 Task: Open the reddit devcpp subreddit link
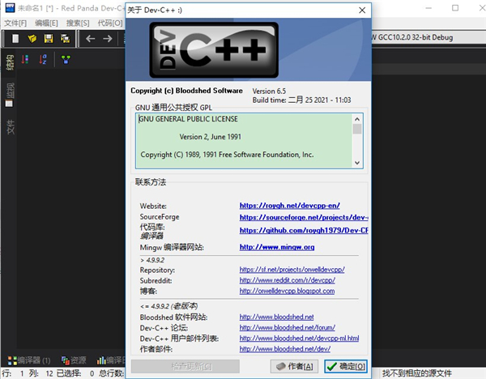click(288, 280)
